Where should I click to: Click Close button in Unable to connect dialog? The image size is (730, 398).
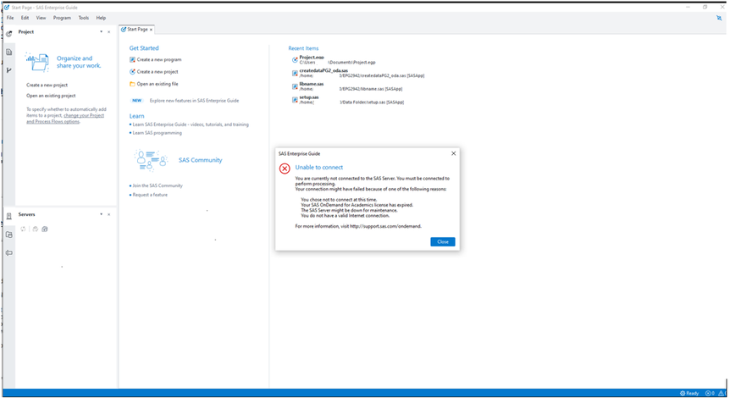point(443,242)
